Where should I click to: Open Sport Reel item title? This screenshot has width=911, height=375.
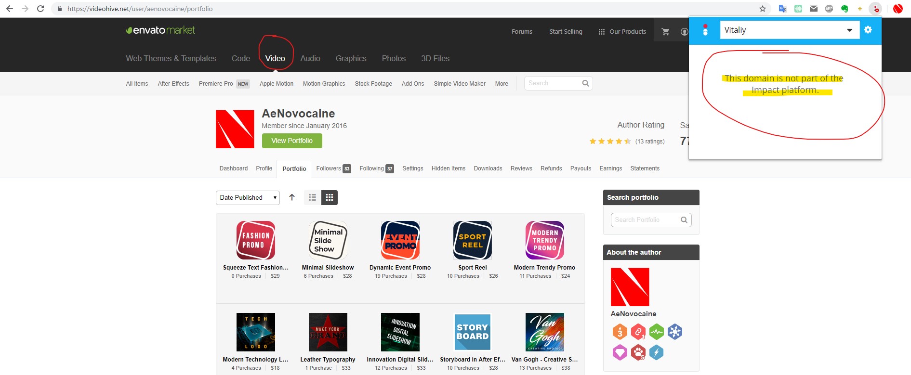tap(473, 268)
